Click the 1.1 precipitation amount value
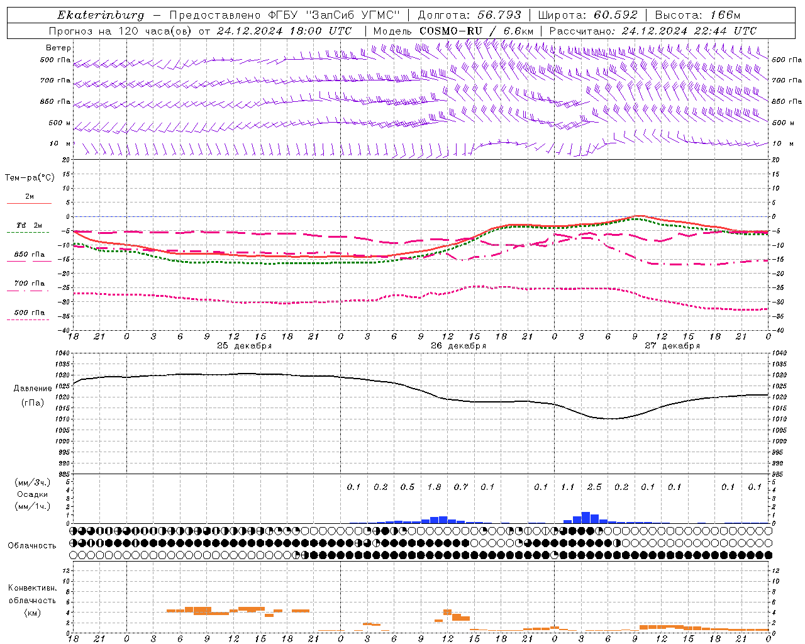This screenshot has height=644, width=805. click(568, 487)
